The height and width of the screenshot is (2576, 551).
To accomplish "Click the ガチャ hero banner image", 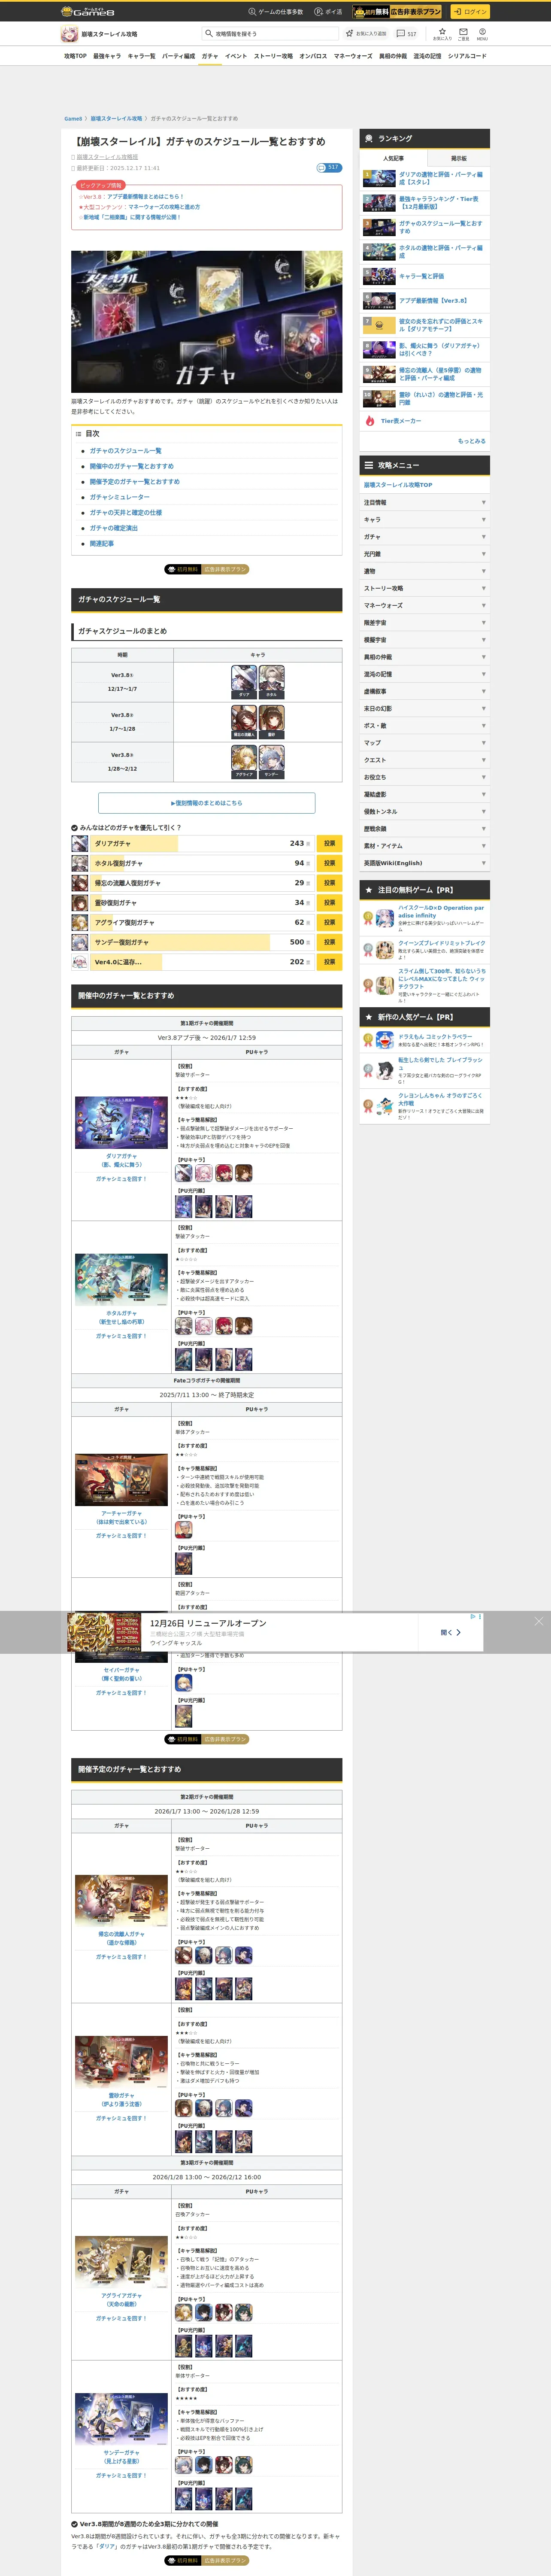I will tap(207, 321).
